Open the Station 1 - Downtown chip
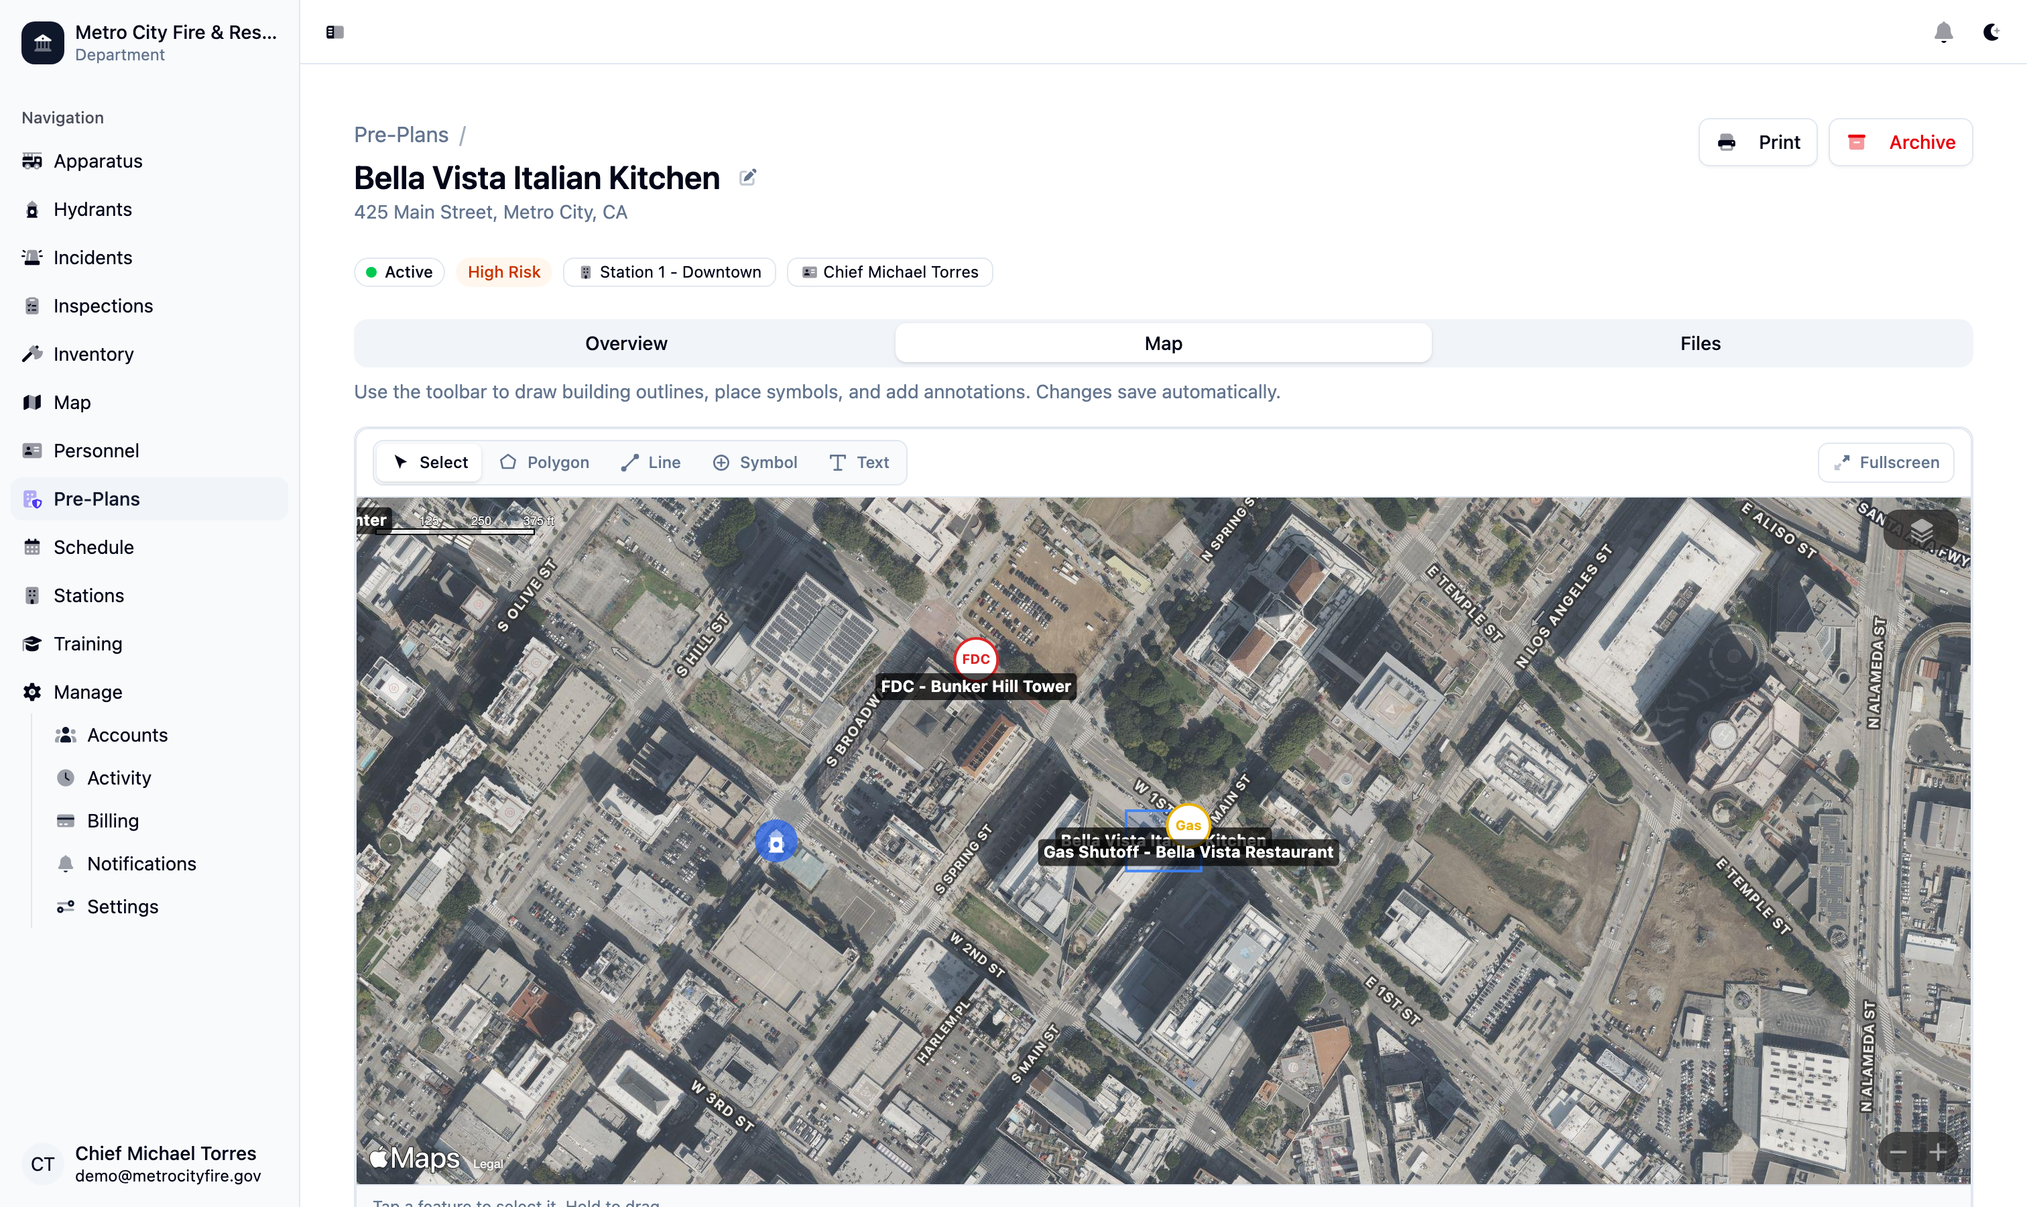2027x1207 pixels. point(669,272)
